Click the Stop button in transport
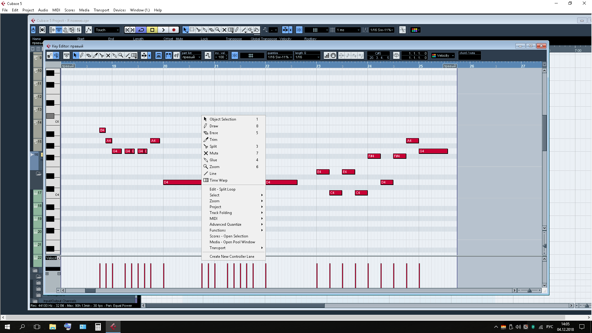Image resolution: width=592 pixels, height=333 pixels. (152, 30)
